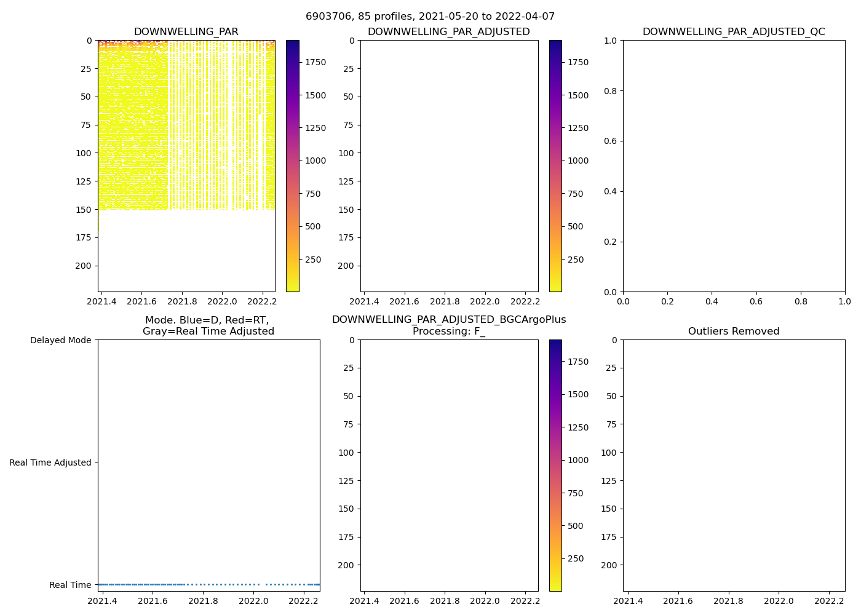Click the colorbar beside the DOWNWELLING_PAR heatmap
861x615 pixels.
click(x=293, y=166)
